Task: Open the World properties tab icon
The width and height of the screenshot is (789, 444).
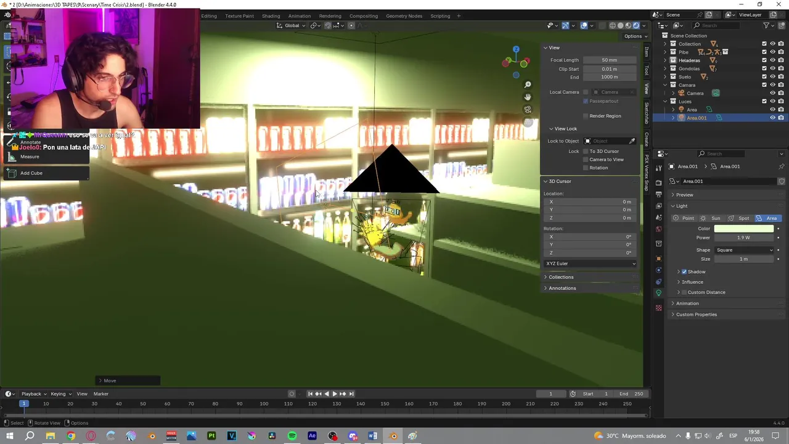Action: click(x=658, y=229)
